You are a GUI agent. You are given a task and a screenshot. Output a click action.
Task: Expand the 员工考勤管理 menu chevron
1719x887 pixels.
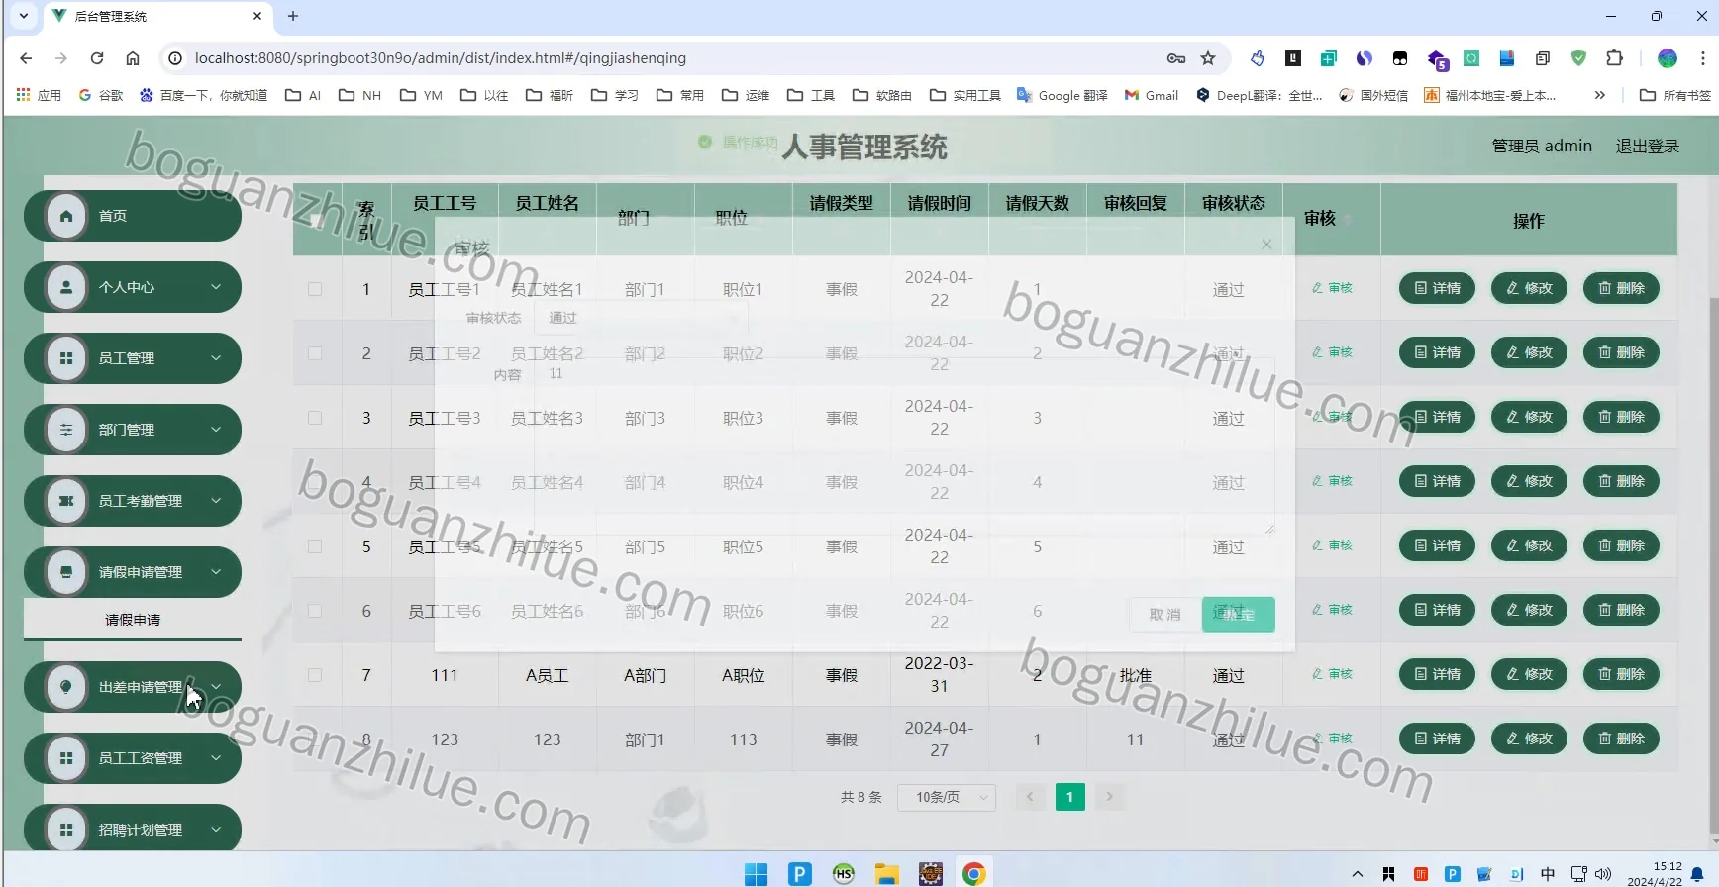(x=216, y=501)
